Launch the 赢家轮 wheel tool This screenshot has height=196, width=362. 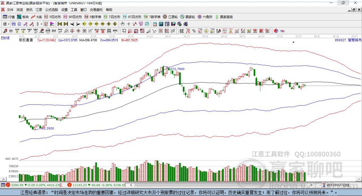(x=188, y=17)
